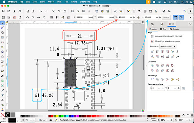Undo the last action

[41, 11]
